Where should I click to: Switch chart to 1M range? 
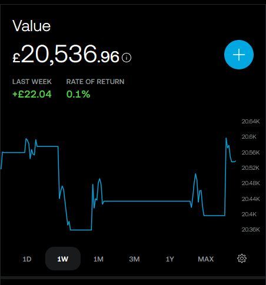pyautogui.click(x=98, y=259)
